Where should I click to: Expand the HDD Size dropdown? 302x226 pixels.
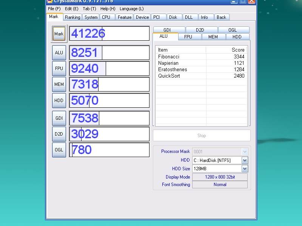245,169
